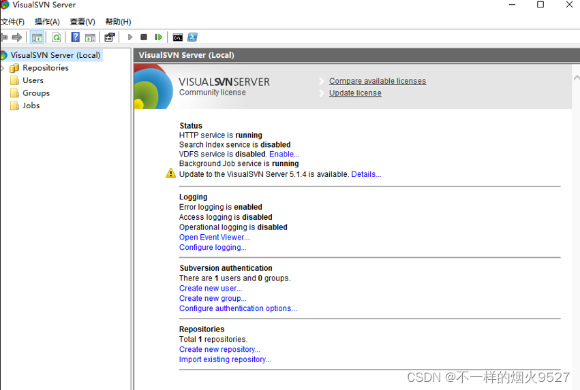580x390 pixels.
Task: Click 'Total 1 repositories' text
Action: tap(213, 339)
